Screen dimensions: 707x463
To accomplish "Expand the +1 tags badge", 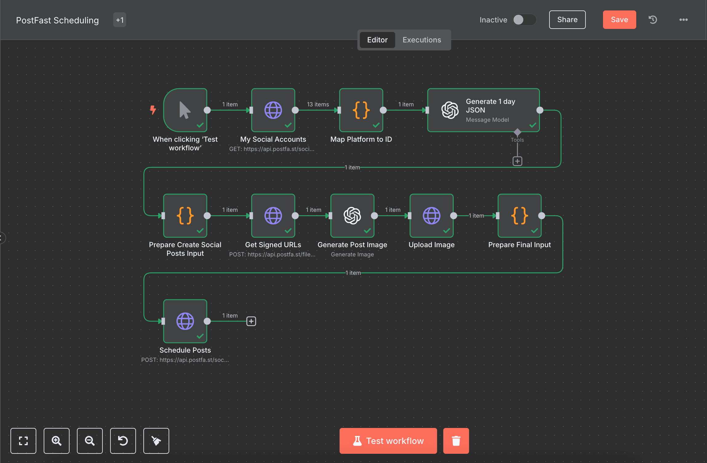I will coord(120,20).
